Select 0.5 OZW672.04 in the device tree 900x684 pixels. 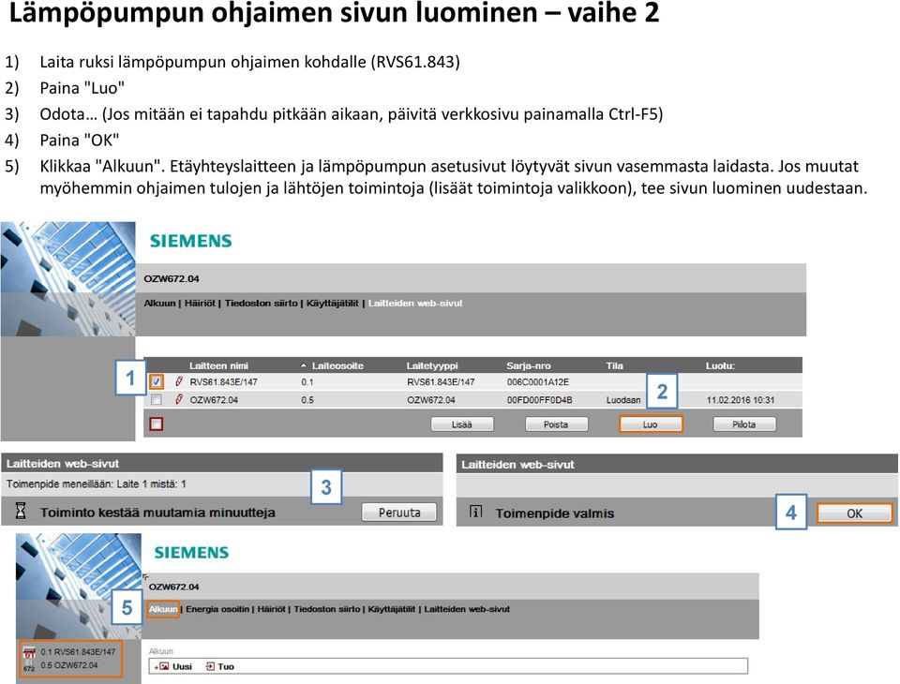[x=68, y=665]
